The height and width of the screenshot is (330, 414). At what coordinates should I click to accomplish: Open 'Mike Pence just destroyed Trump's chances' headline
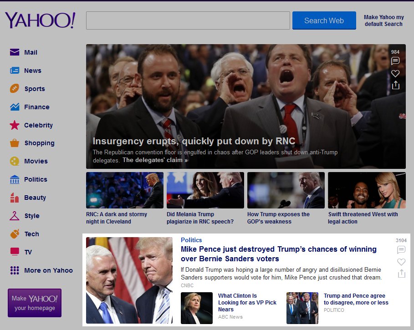click(x=279, y=254)
